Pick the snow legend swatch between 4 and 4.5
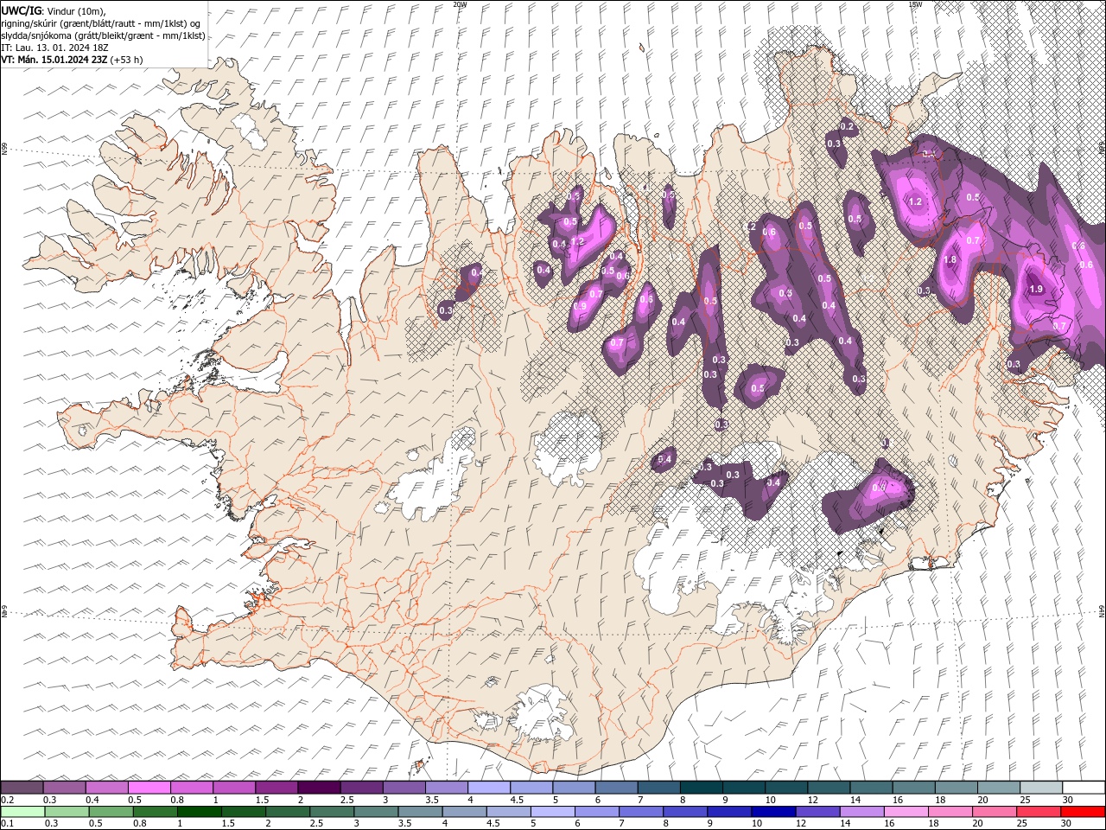The image size is (1106, 830). (x=489, y=787)
